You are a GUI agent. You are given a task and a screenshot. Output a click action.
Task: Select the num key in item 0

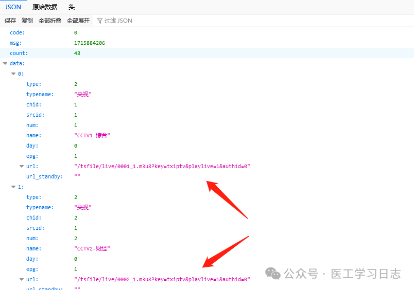tap(32, 125)
